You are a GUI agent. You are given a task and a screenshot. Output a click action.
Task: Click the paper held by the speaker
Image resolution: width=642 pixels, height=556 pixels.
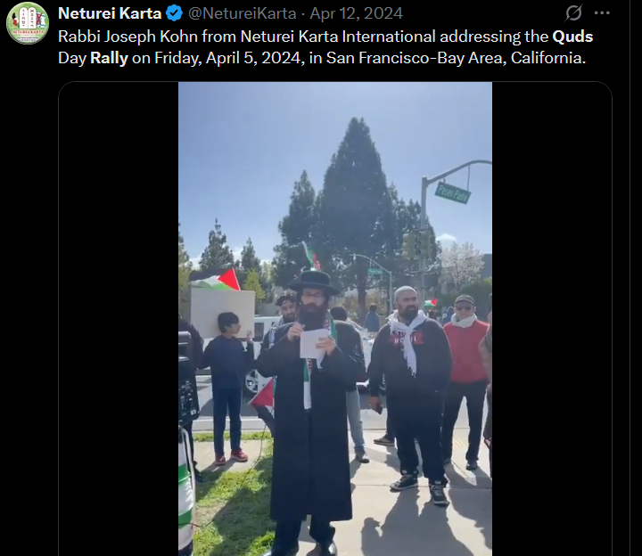pos(314,343)
